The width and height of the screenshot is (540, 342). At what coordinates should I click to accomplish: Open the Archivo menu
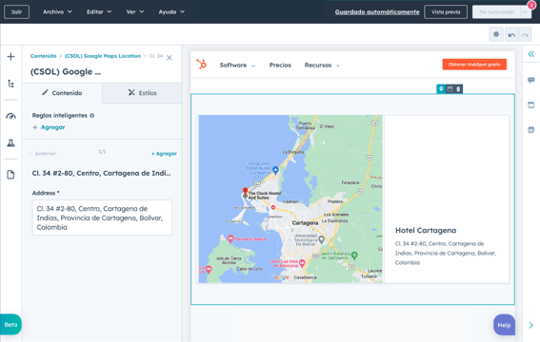(57, 11)
